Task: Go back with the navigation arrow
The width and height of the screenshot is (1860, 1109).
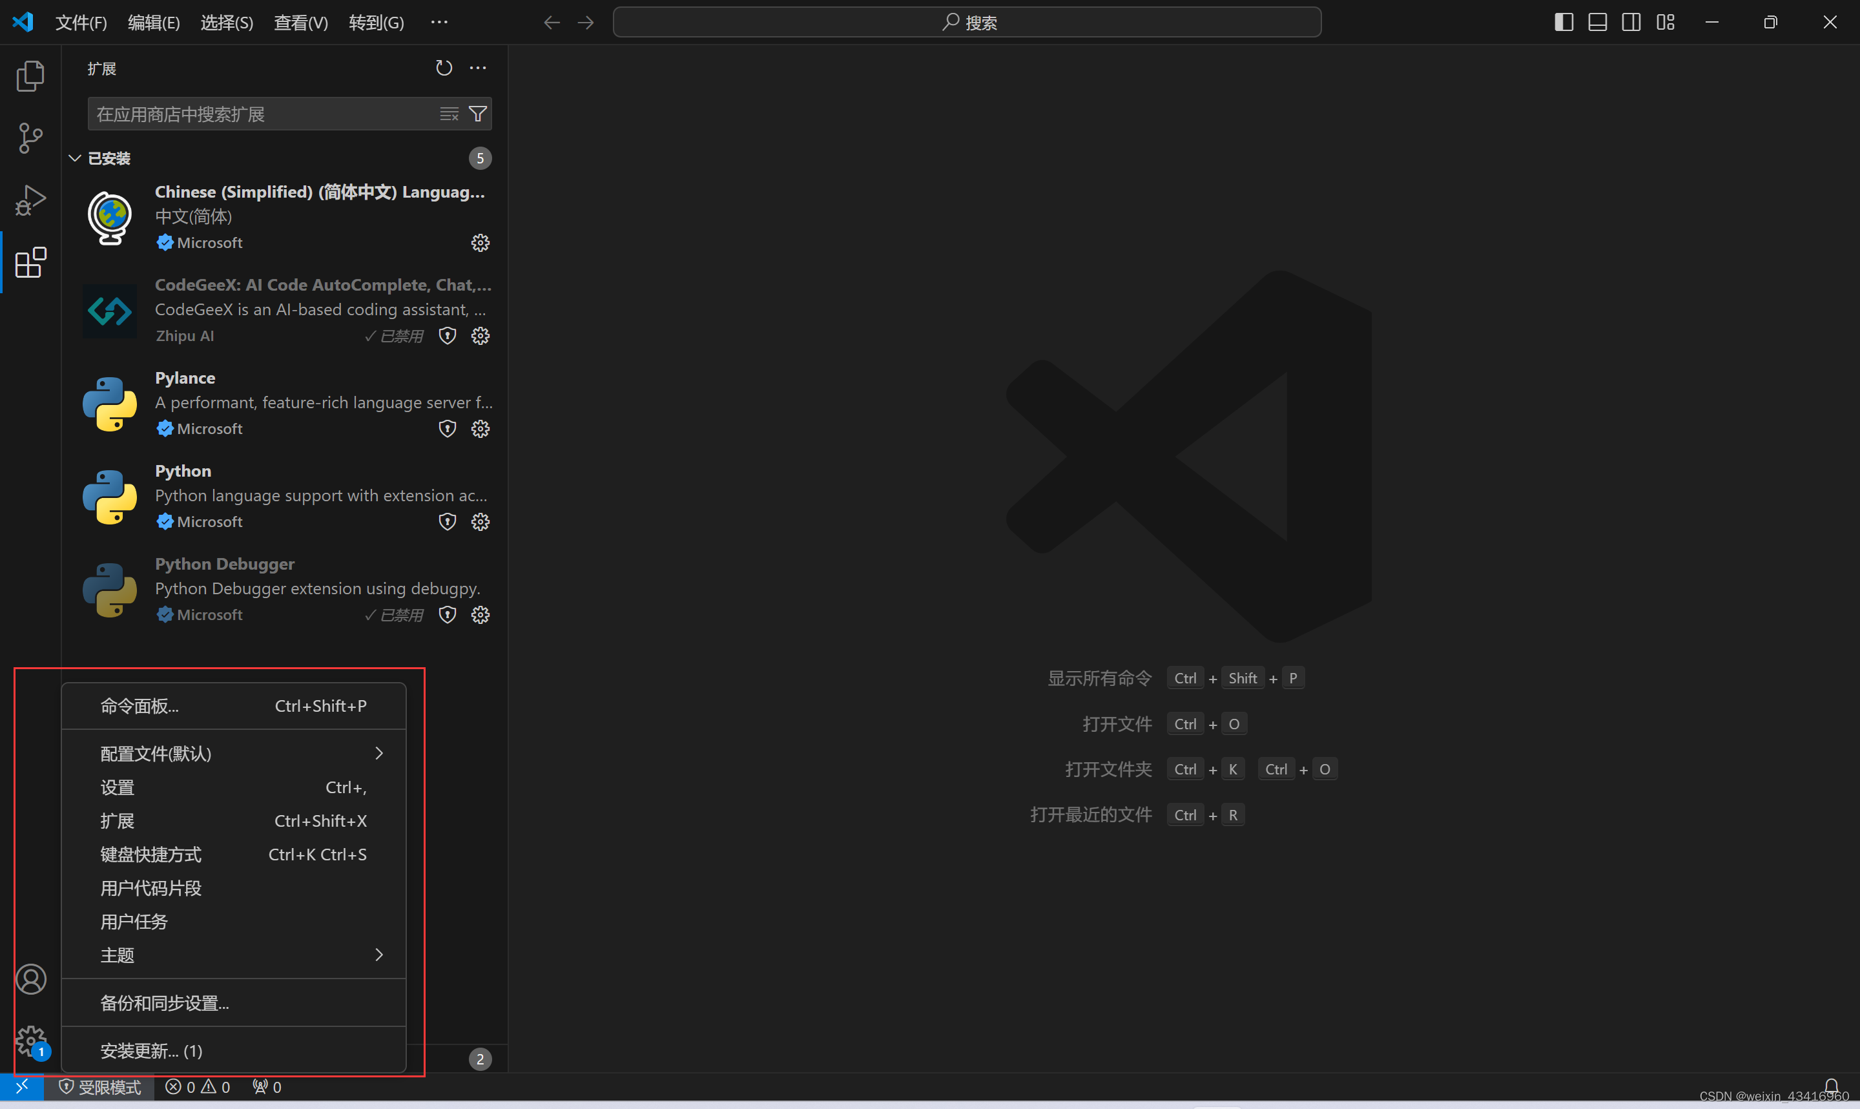Action: point(552,23)
